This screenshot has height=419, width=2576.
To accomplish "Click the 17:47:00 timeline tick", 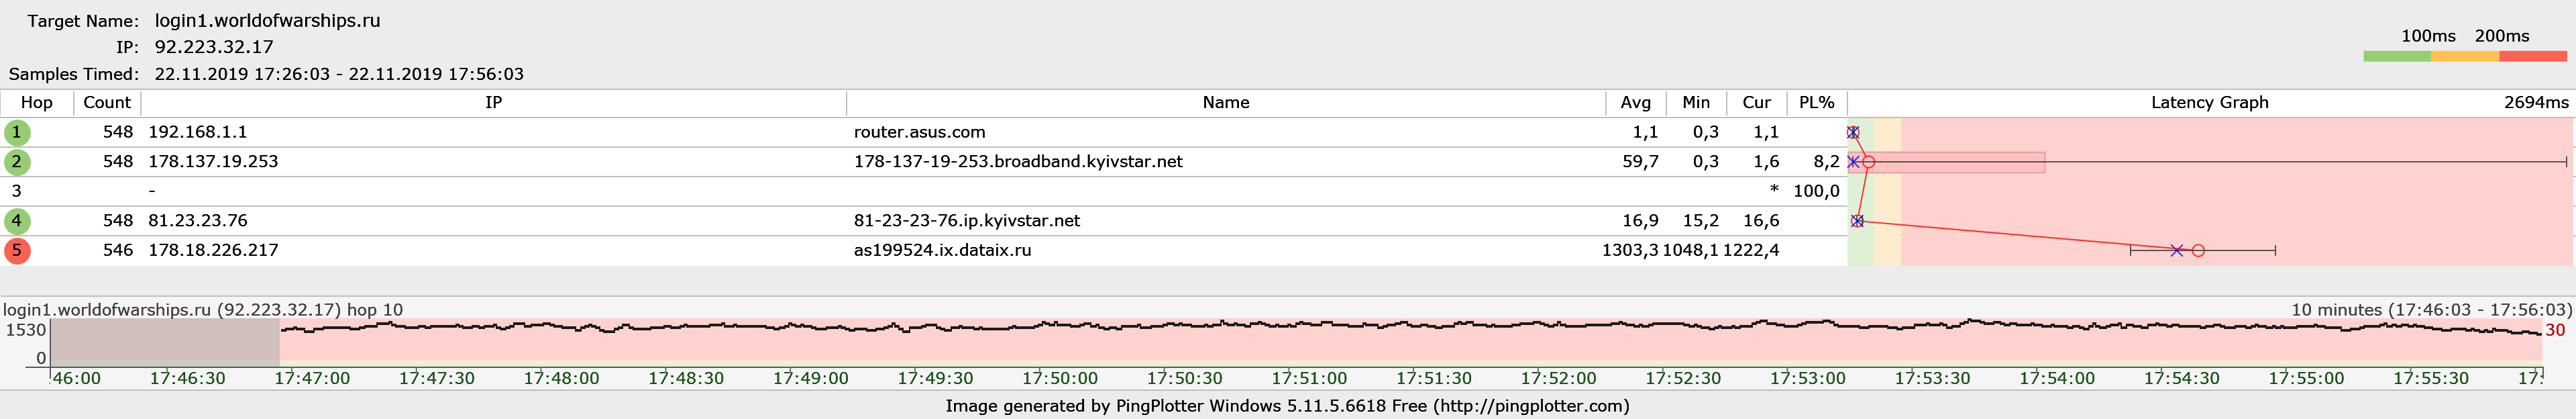I will 312,378.
